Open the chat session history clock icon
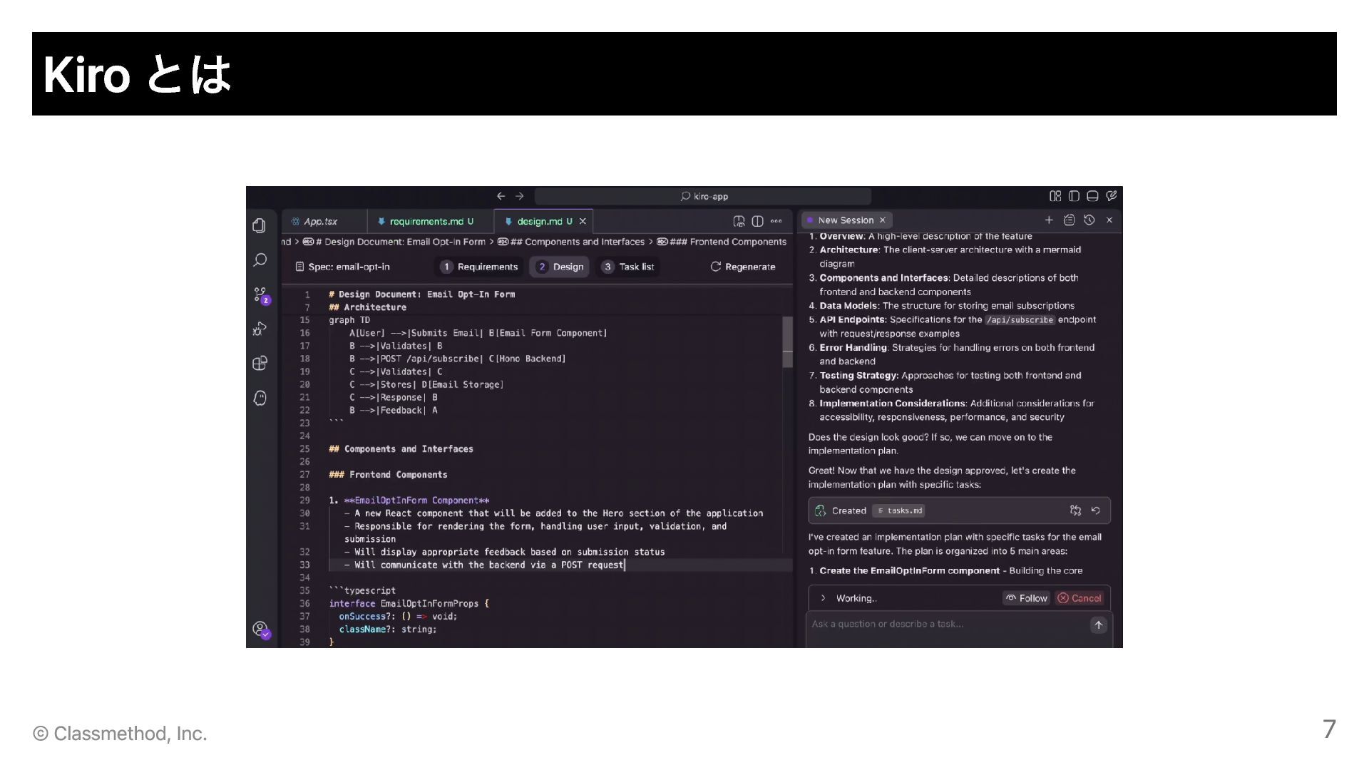Screen dimensions: 1369x770 click(x=1089, y=220)
